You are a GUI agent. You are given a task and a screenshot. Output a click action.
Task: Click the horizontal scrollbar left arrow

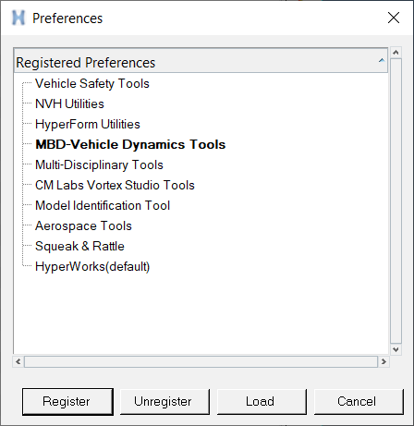[x=18, y=361]
